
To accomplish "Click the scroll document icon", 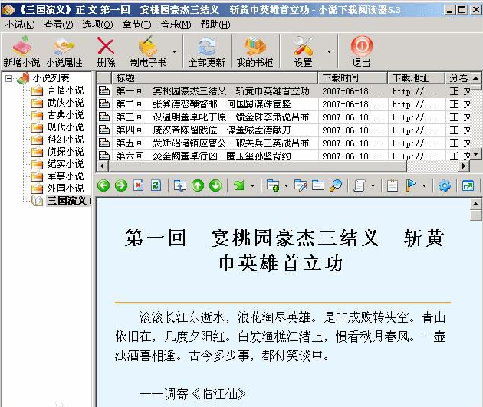I will coord(360,185).
